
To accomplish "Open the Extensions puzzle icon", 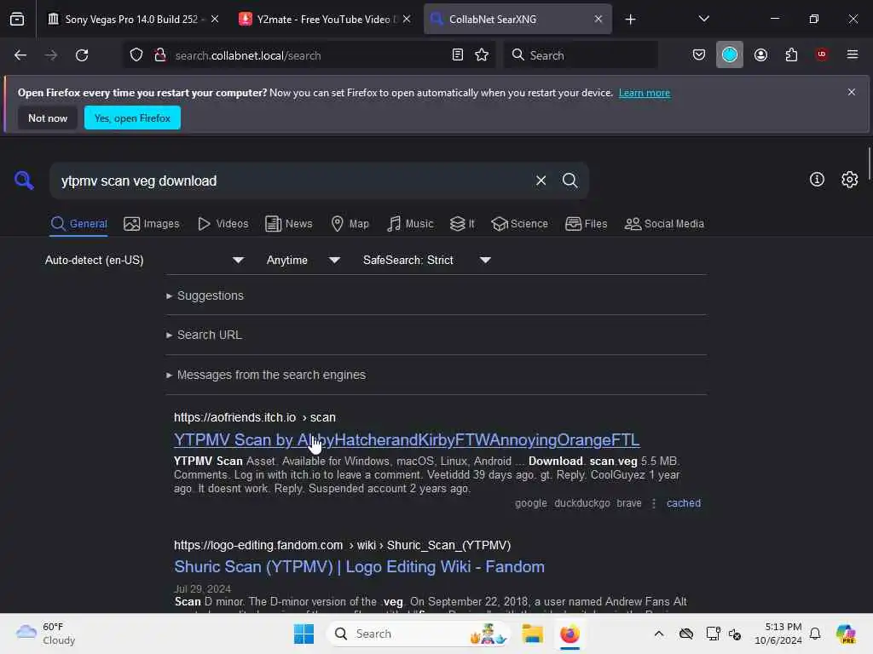I will (x=791, y=54).
